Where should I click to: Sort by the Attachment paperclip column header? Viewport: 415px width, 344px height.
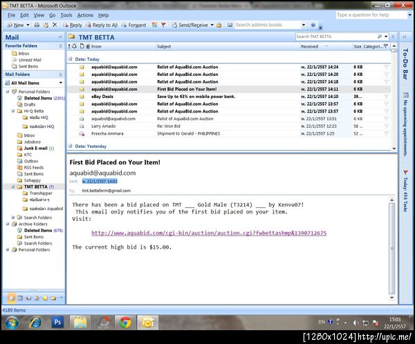pos(88,46)
